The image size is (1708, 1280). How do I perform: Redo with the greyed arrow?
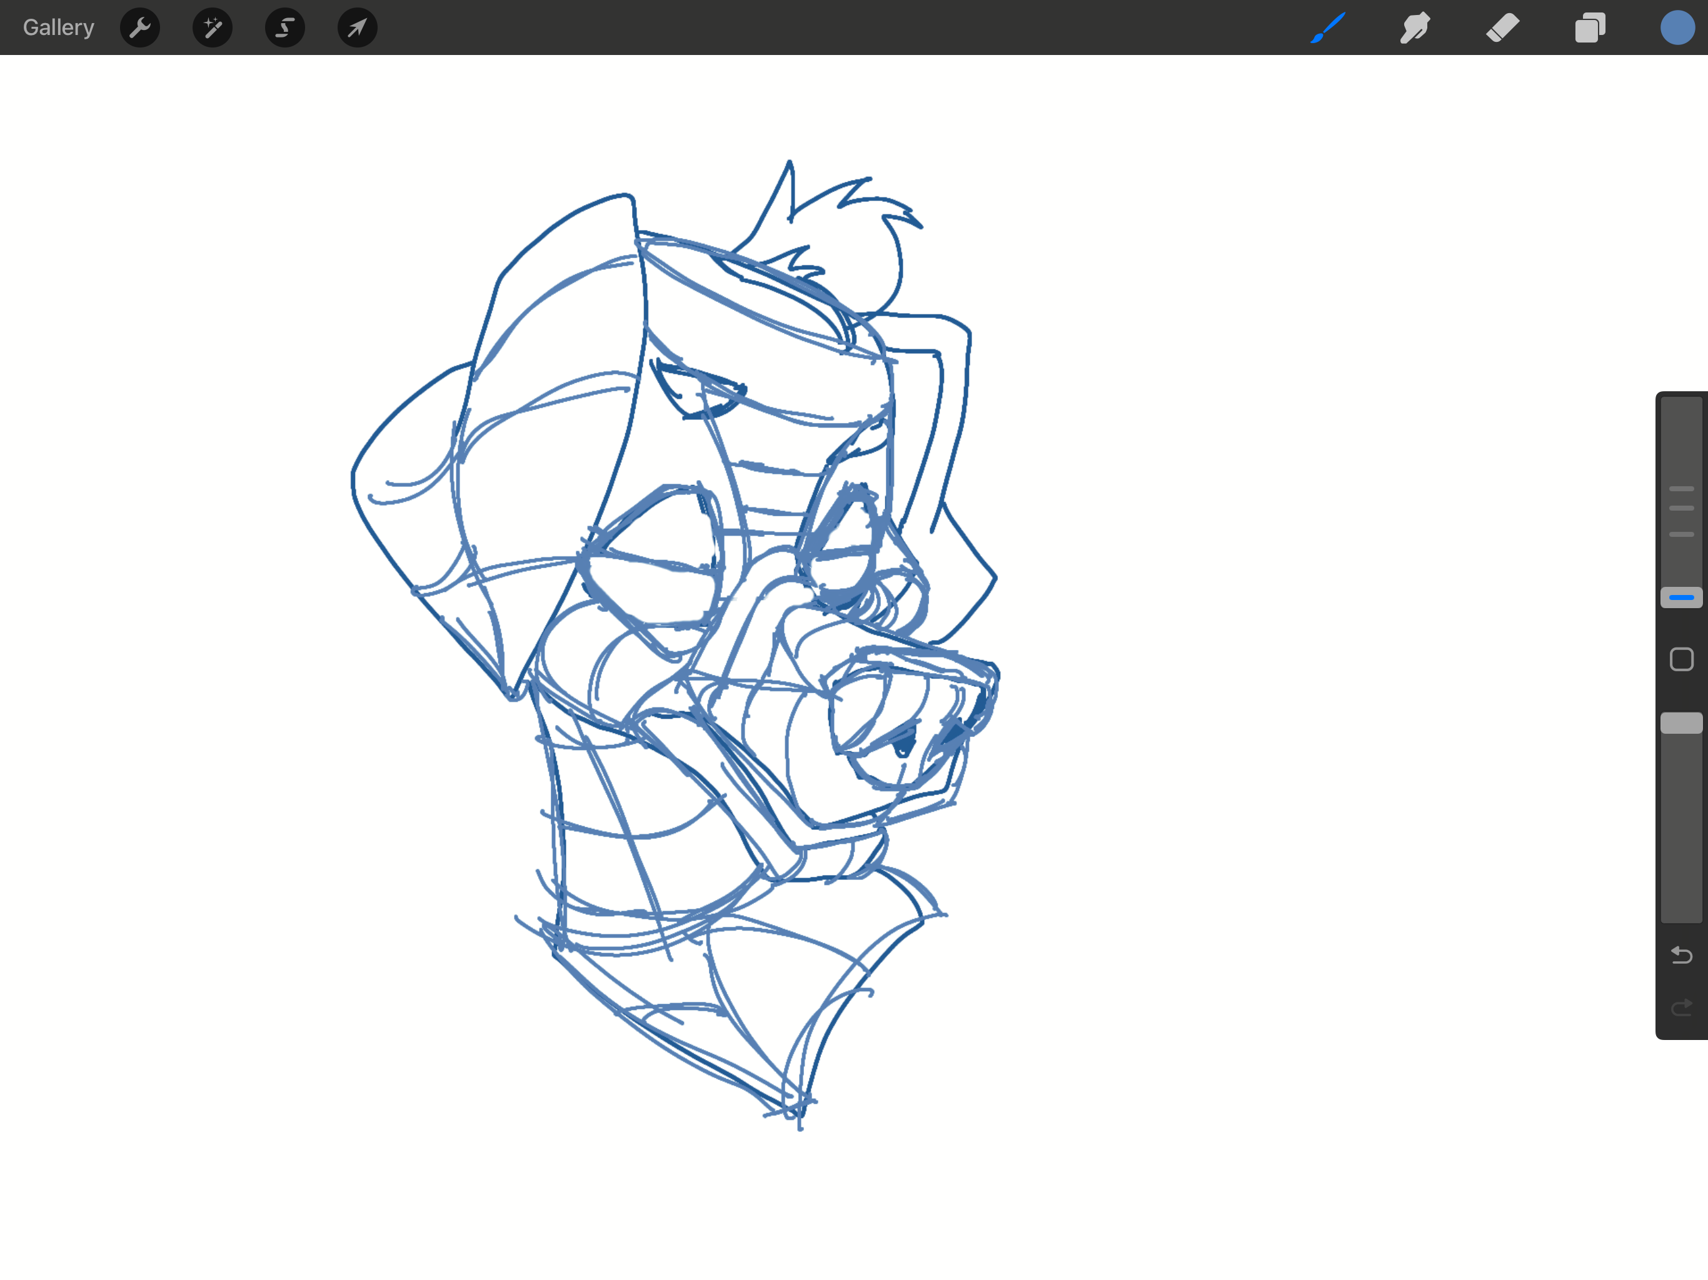pos(1681,1007)
